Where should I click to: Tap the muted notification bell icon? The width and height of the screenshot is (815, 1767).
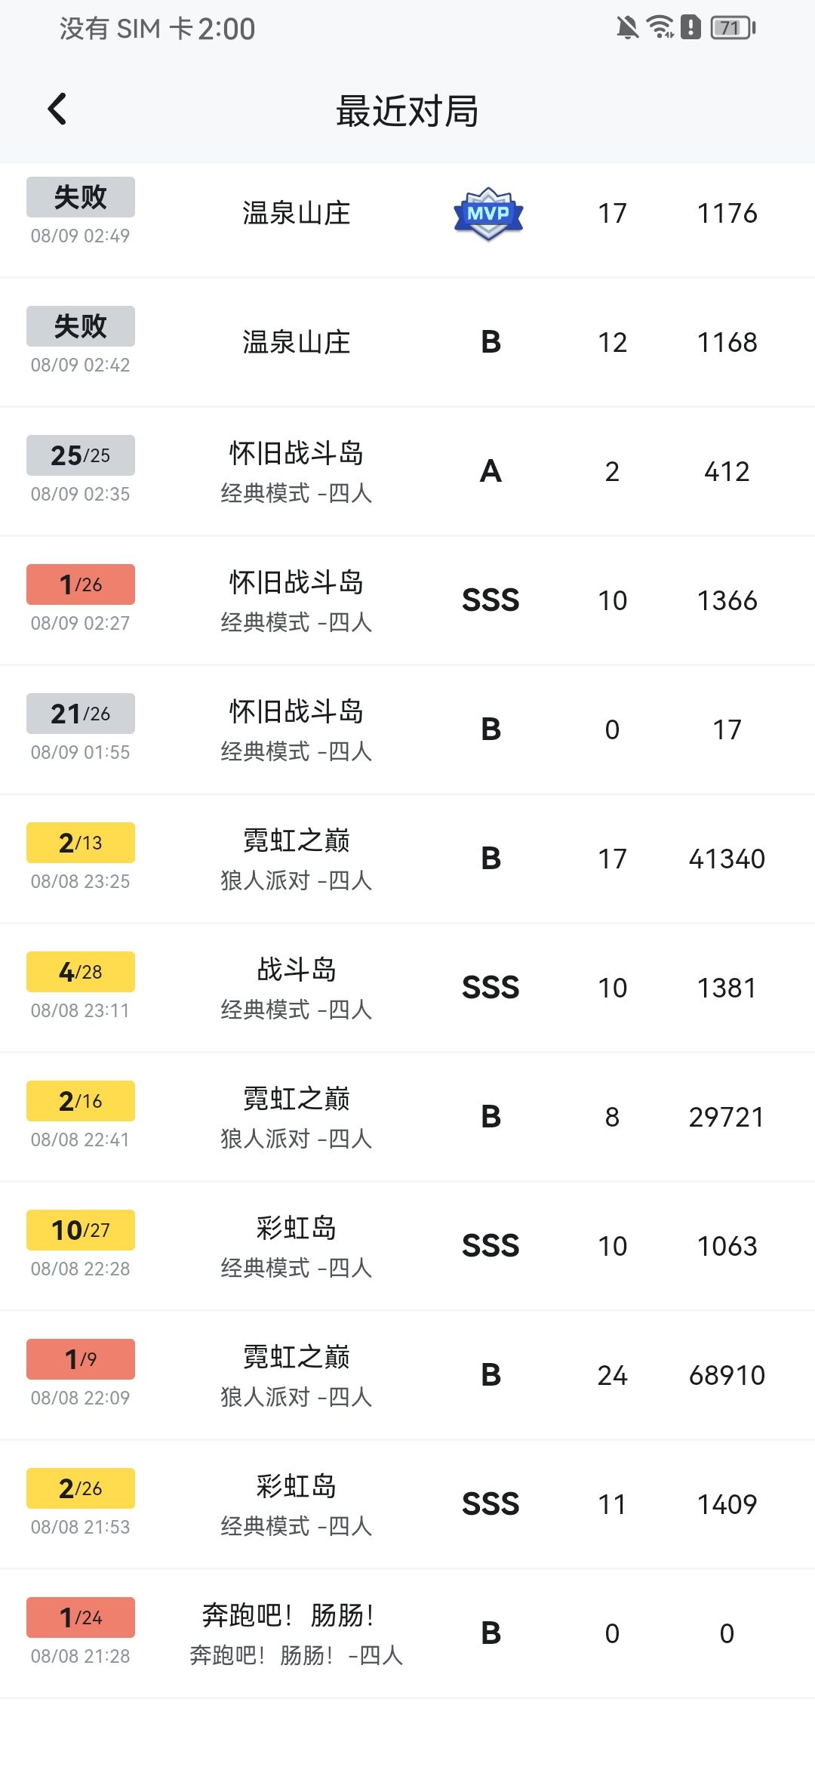click(627, 28)
